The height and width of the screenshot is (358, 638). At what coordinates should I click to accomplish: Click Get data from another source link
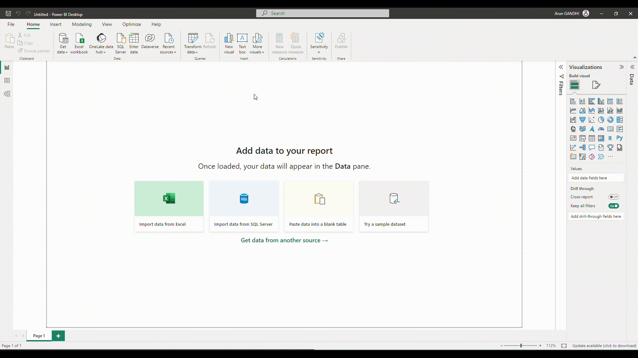click(284, 240)
